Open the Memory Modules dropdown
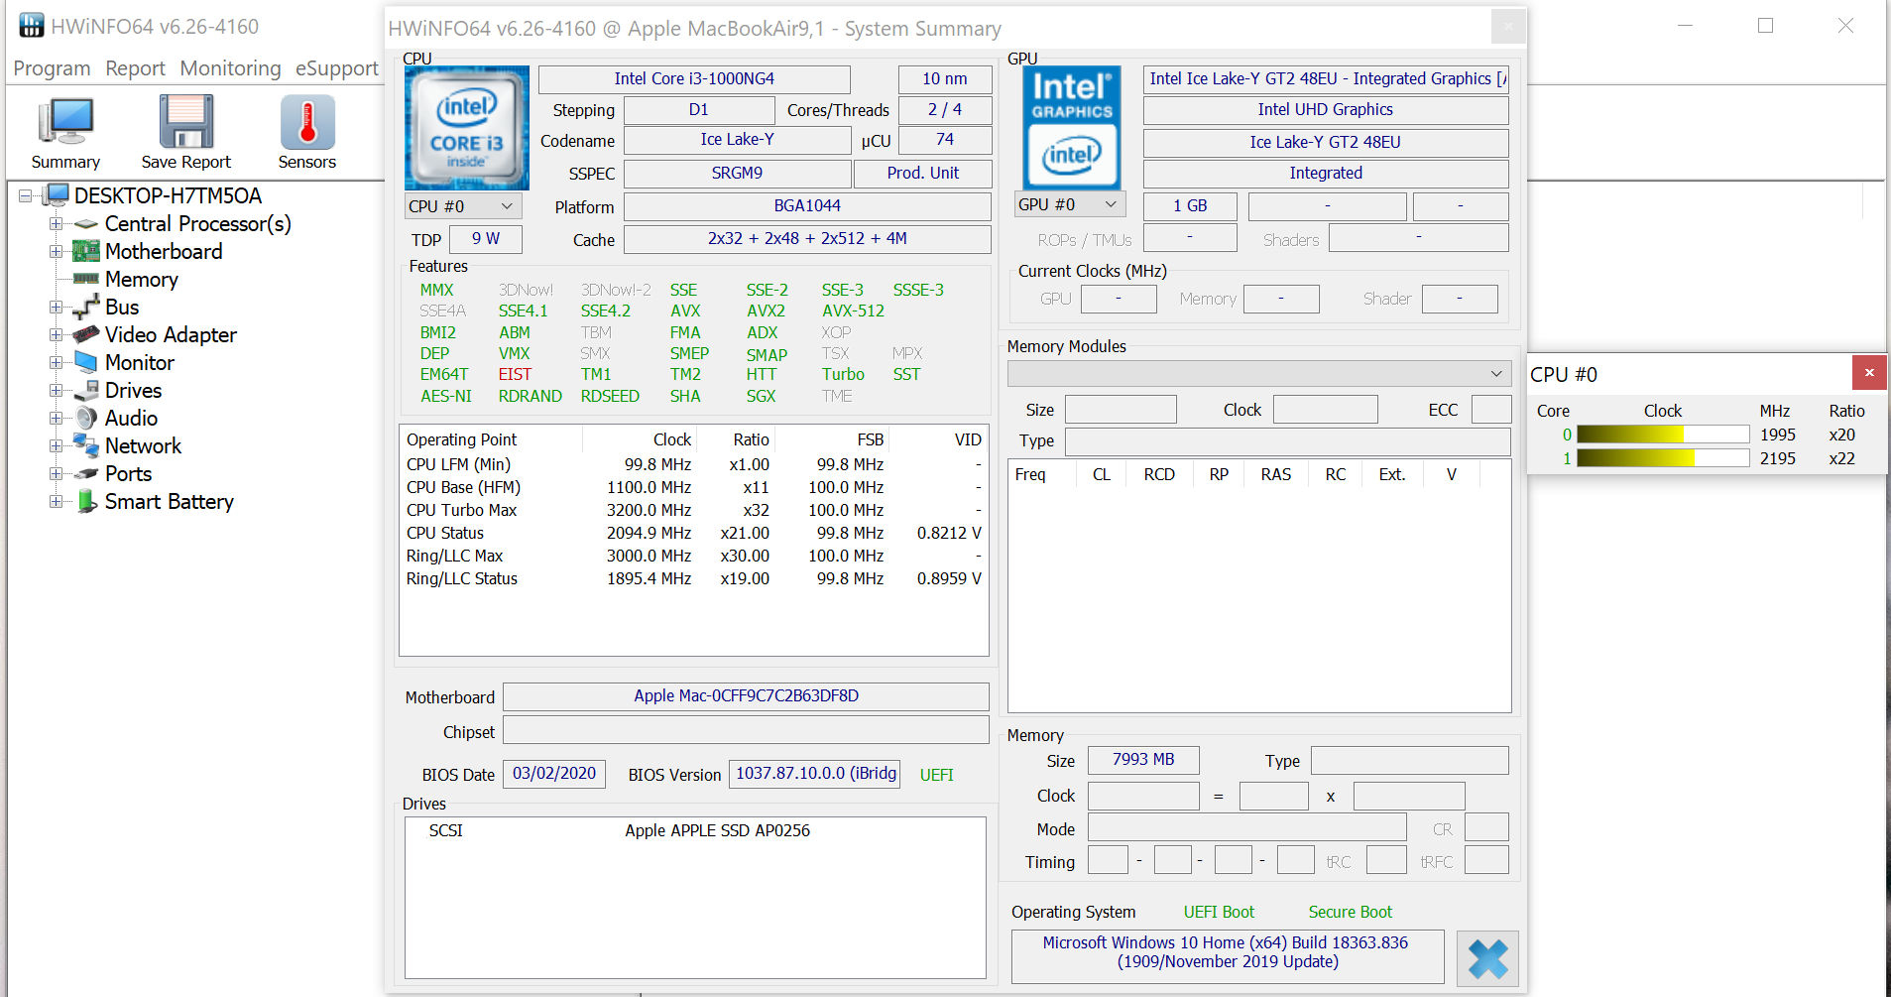The width and height of the screenshot is (1891, 997). click(1259, 373)
